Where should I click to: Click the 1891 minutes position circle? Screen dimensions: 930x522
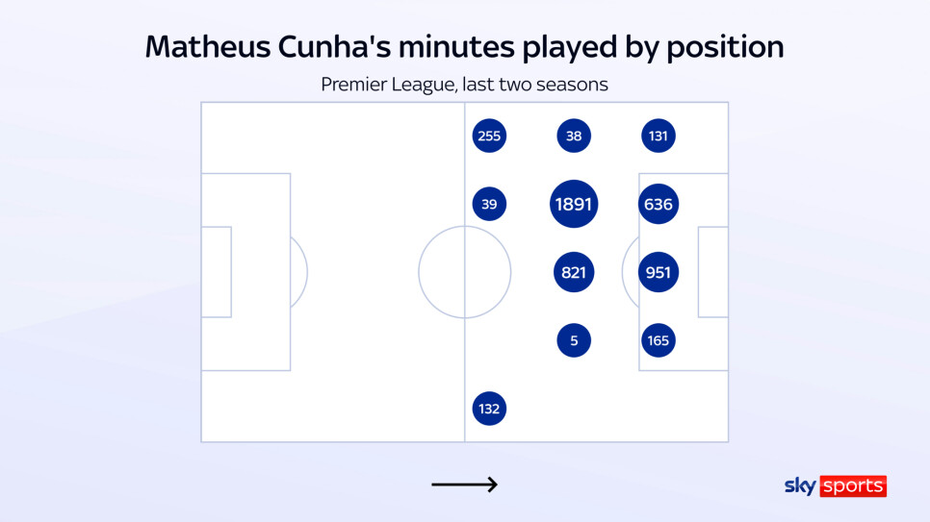point(574,204)
